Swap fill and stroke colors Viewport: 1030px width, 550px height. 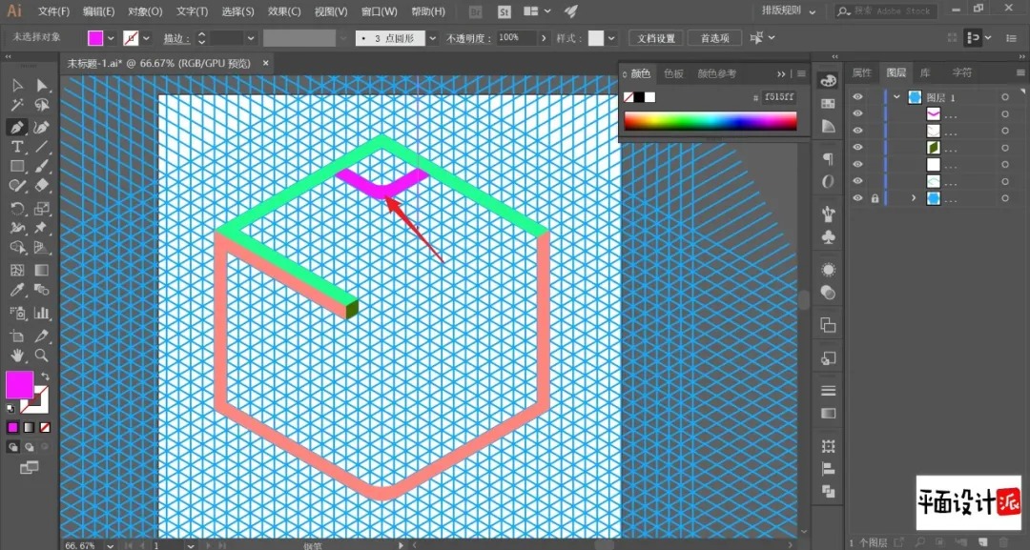click(x=45, y=377)
